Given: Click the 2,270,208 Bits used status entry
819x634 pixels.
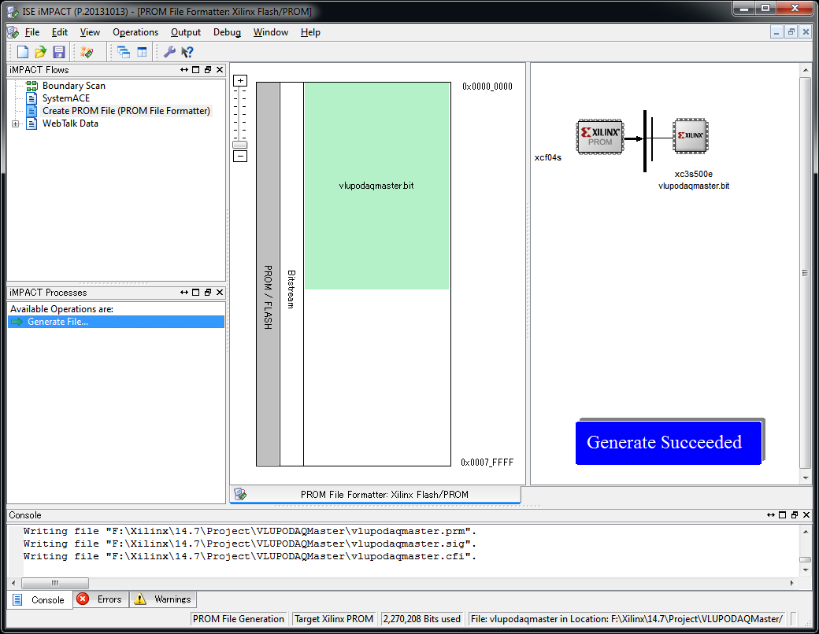Looking at the screenshot, I should [422, 619].
